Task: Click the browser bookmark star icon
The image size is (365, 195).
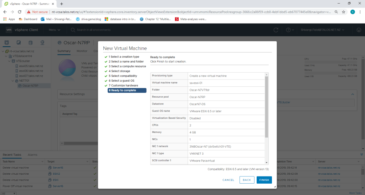Action: [344, 12]
